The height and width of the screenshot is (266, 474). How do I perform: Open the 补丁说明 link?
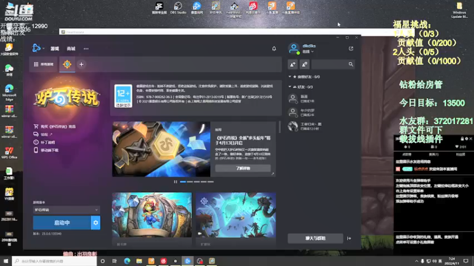[44, 142]
